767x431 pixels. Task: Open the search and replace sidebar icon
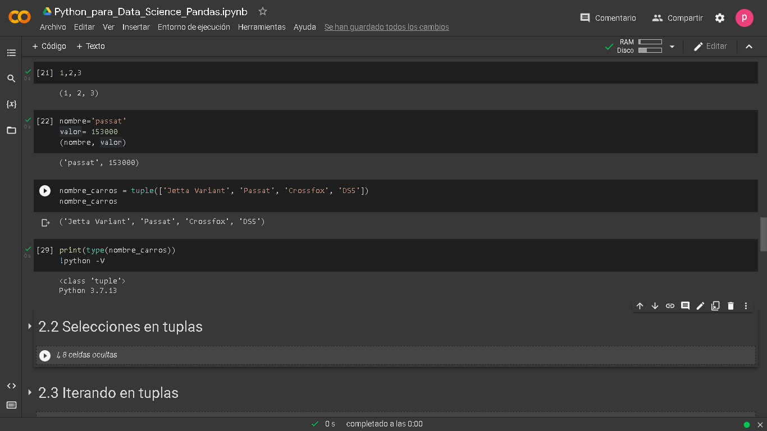[x=11, y=79]
